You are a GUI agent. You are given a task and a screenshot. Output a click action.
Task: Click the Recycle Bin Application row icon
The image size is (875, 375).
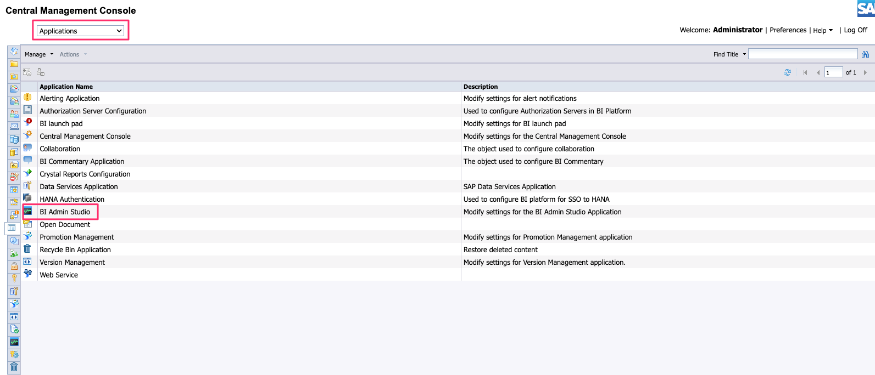point(27,249)
